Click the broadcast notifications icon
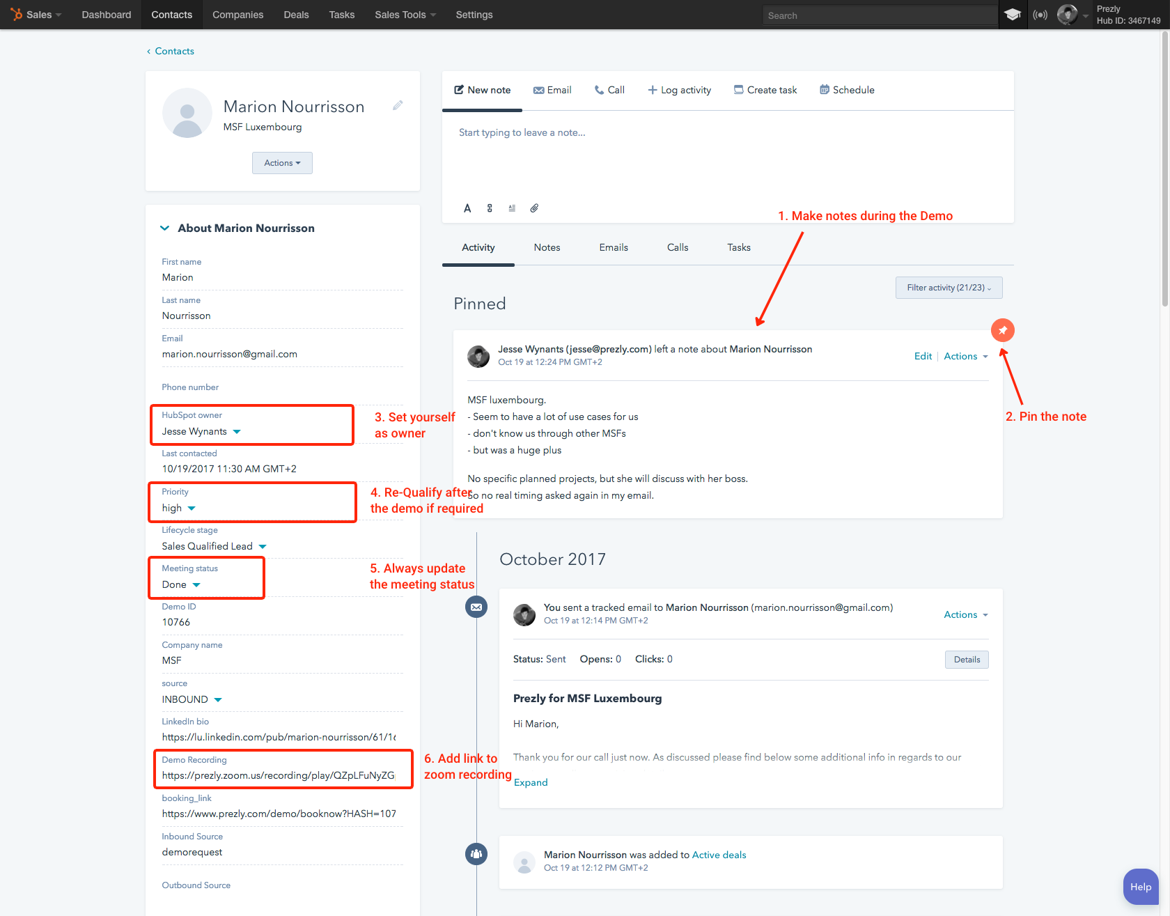Viewport: 1170px width, 916px height. [x=1040, y=15]
